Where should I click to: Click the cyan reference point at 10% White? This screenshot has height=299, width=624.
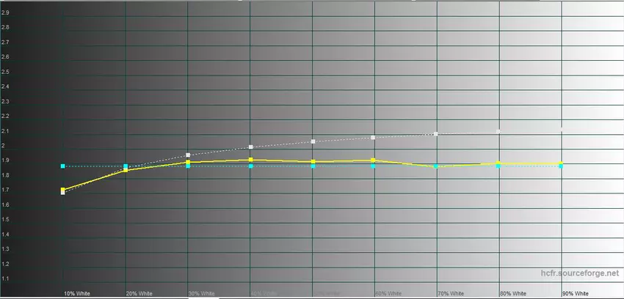click(x=63, y=166)
